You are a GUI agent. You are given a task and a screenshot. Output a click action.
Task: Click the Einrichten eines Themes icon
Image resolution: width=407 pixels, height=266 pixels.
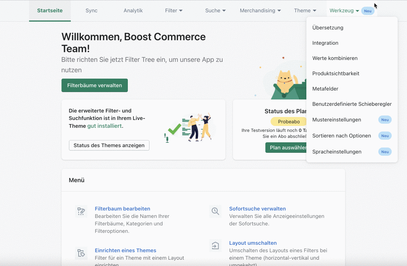(81, 253)
